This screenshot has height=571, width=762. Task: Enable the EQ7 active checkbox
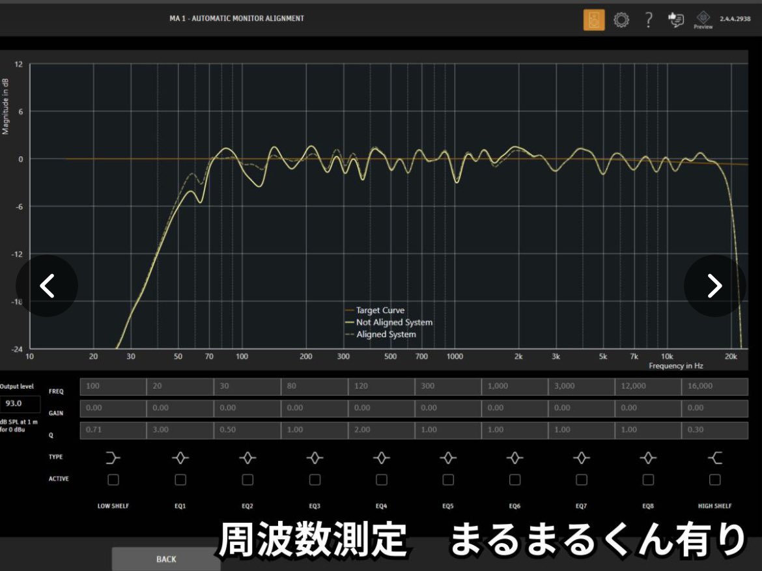(x=581, y=480)
